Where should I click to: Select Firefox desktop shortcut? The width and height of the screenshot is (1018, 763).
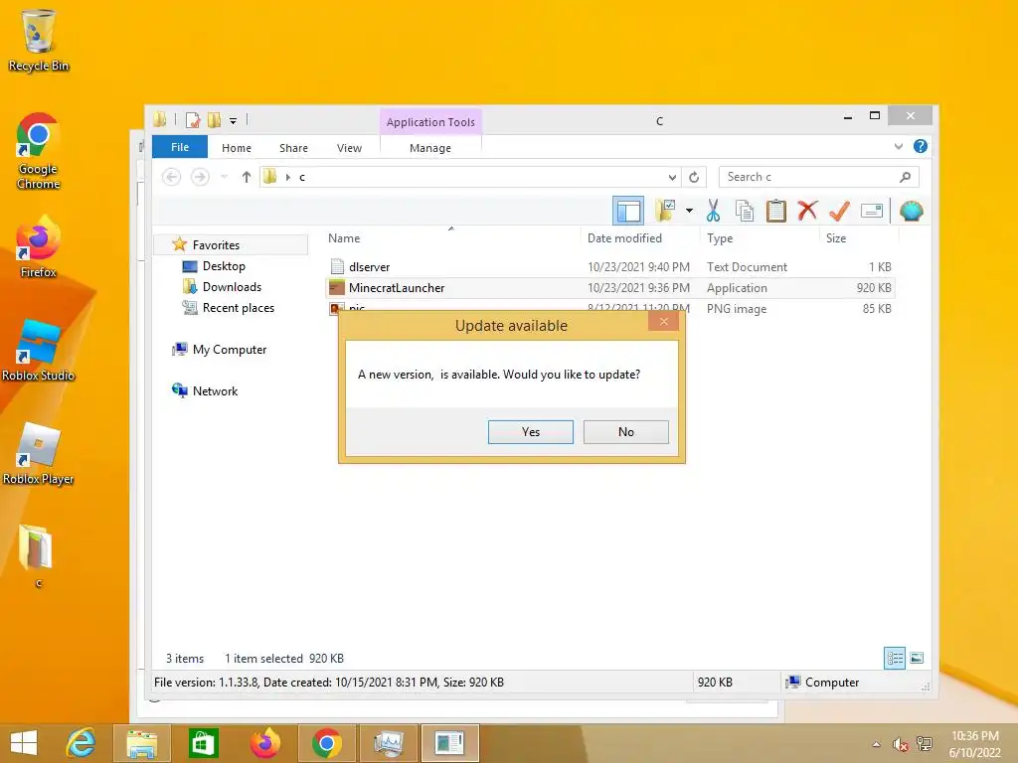click(39, 247)
